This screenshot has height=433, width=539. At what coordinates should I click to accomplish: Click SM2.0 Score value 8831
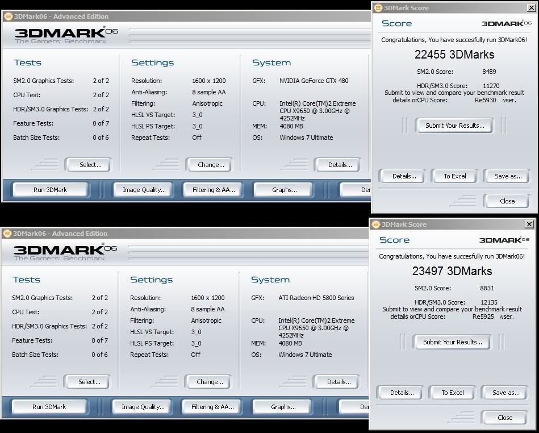click(x=487, y=288)
